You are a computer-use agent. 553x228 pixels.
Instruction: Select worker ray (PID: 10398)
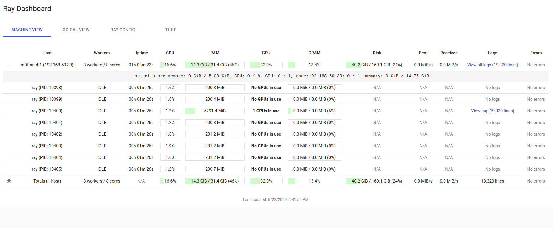pyautogui.click(x=47, y=88)
